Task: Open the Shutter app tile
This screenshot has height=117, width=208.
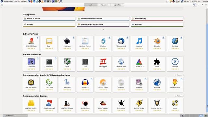Action: coord(103,43)
